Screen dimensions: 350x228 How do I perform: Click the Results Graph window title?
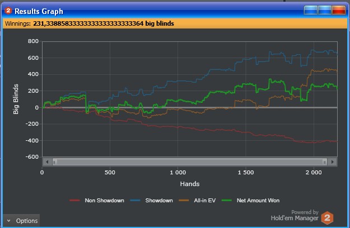click(39, 11)
